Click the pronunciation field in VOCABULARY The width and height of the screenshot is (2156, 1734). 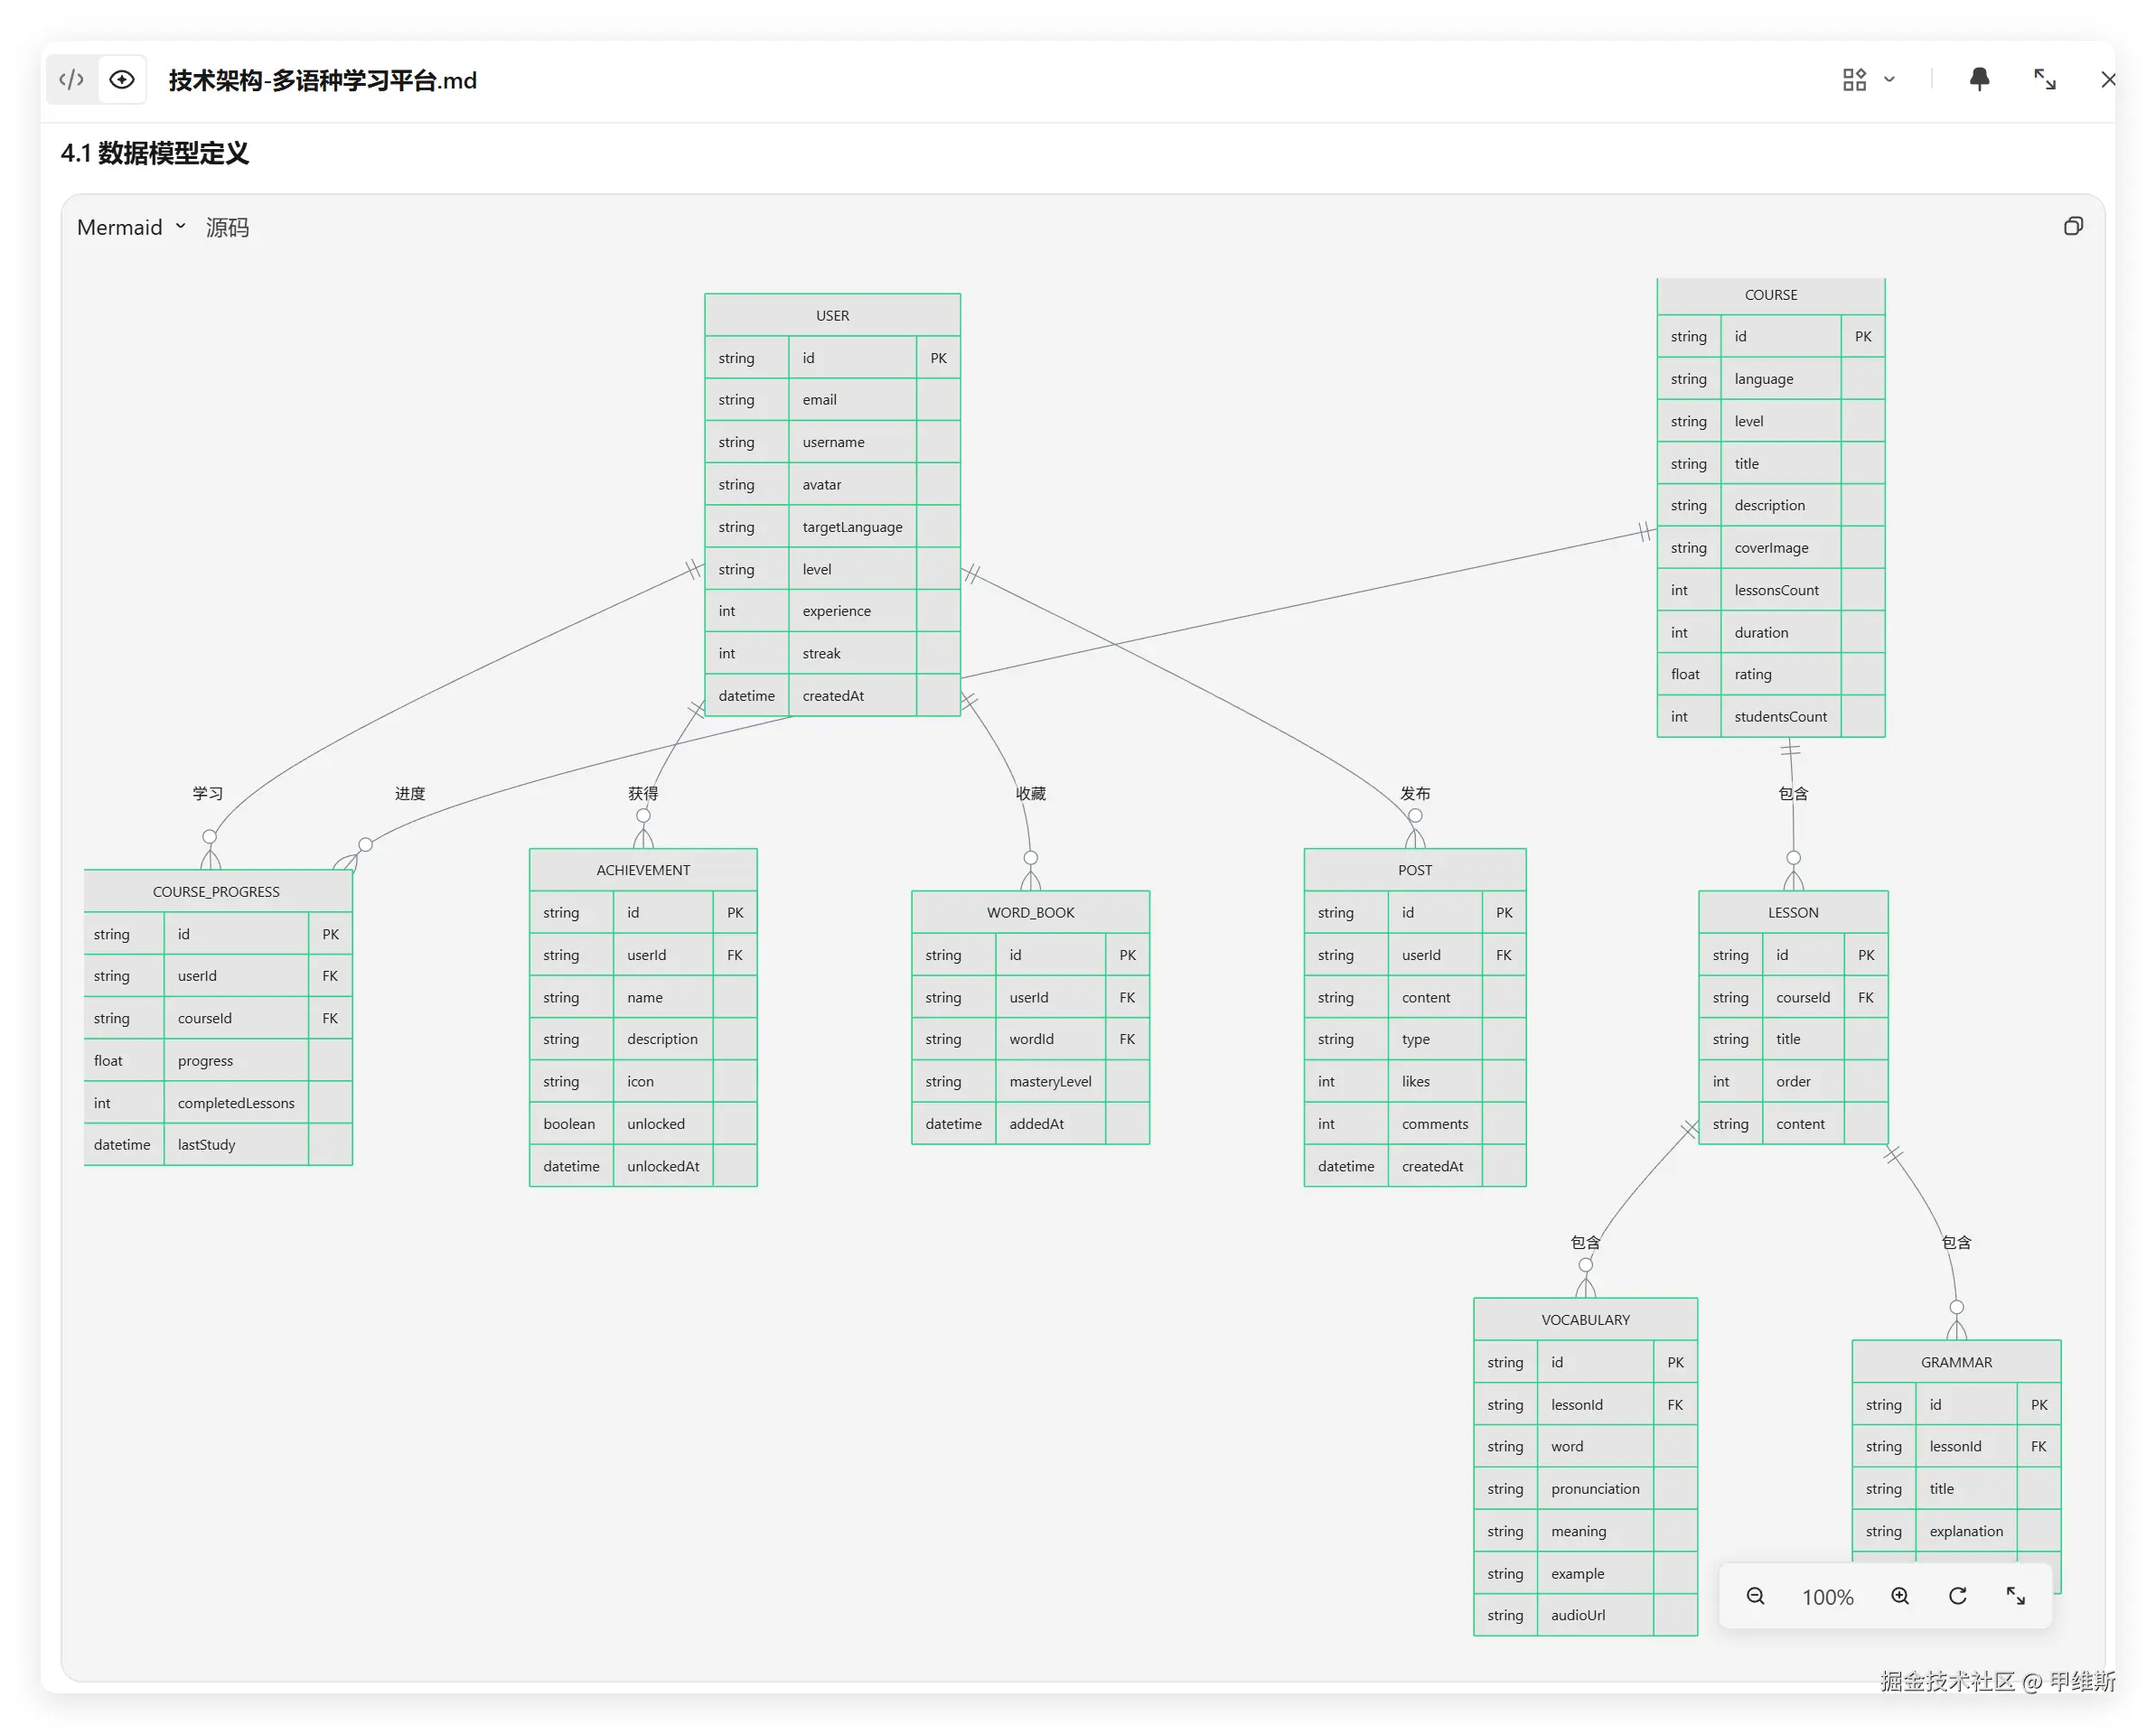click(1595, 1489)
